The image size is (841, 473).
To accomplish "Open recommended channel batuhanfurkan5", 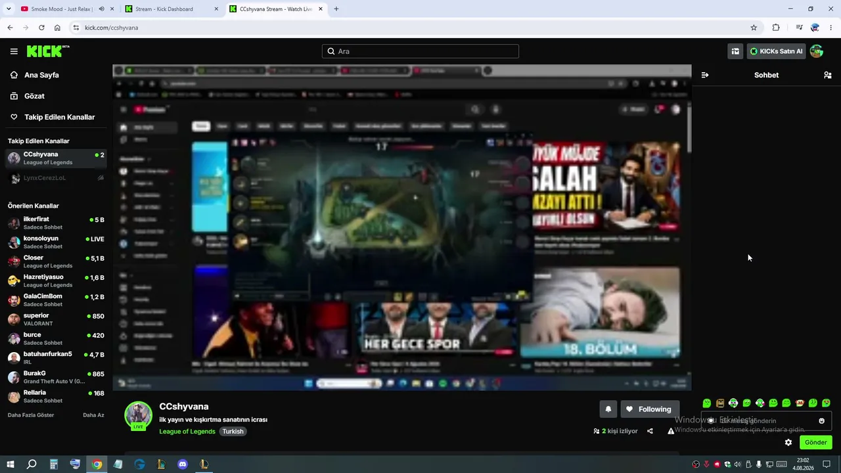I will (56, 358).
